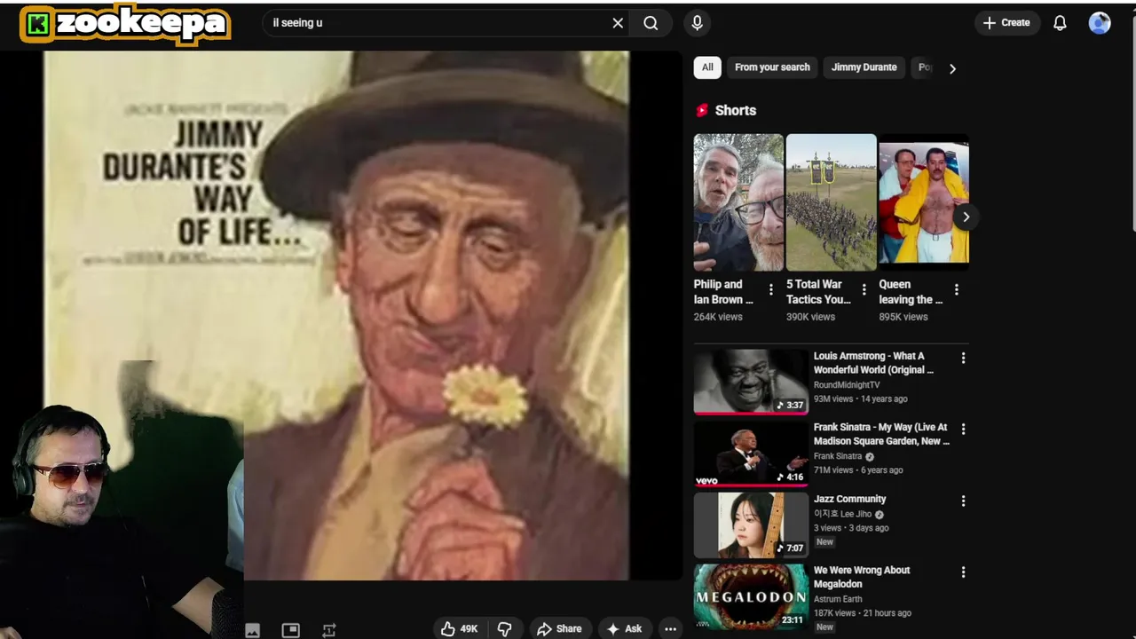Share the video
This screenshot has width=1136, height=639.
559,628
